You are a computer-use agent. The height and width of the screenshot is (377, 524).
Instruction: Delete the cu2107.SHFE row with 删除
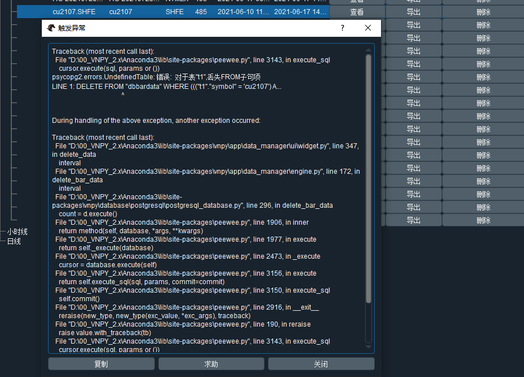(x=483, y=11)
